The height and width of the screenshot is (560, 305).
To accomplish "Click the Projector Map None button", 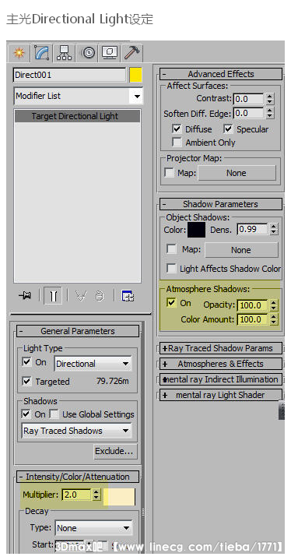I will tap(237, 173).
